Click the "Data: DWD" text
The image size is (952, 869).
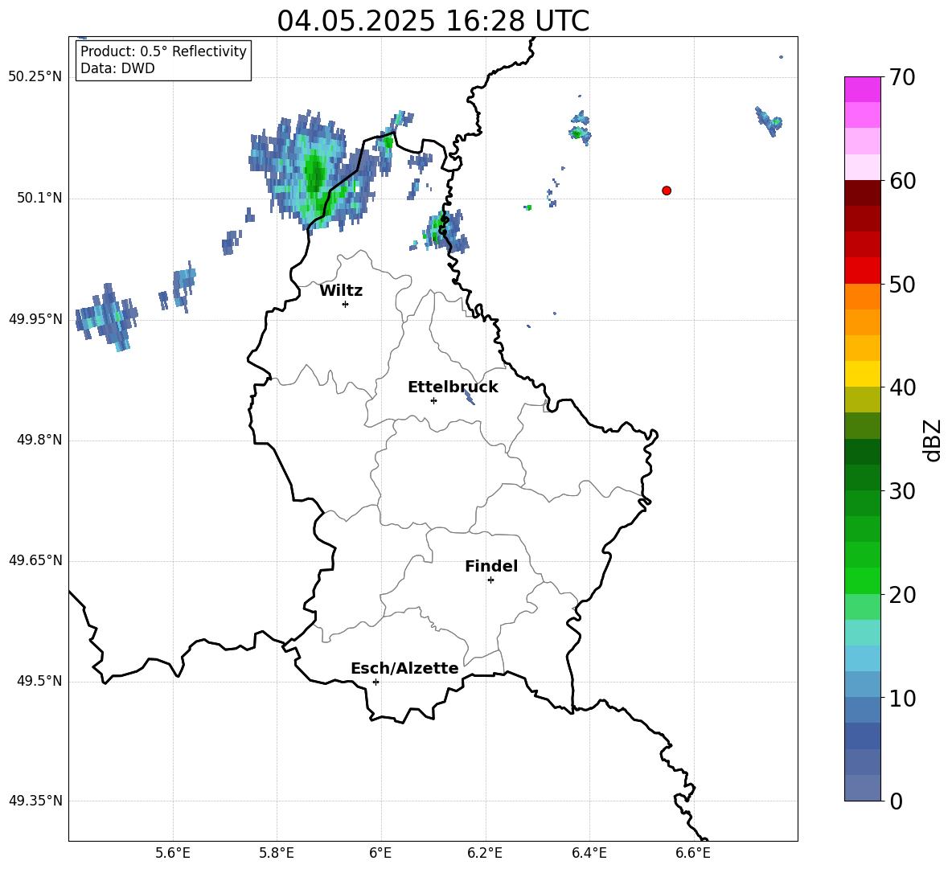(x=117, y=68)
